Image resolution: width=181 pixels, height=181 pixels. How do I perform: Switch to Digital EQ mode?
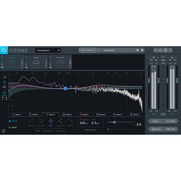(10, 127)
